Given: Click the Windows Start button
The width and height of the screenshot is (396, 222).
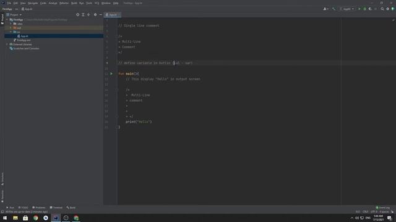Looking at the screenshot, I should point(5,218).
